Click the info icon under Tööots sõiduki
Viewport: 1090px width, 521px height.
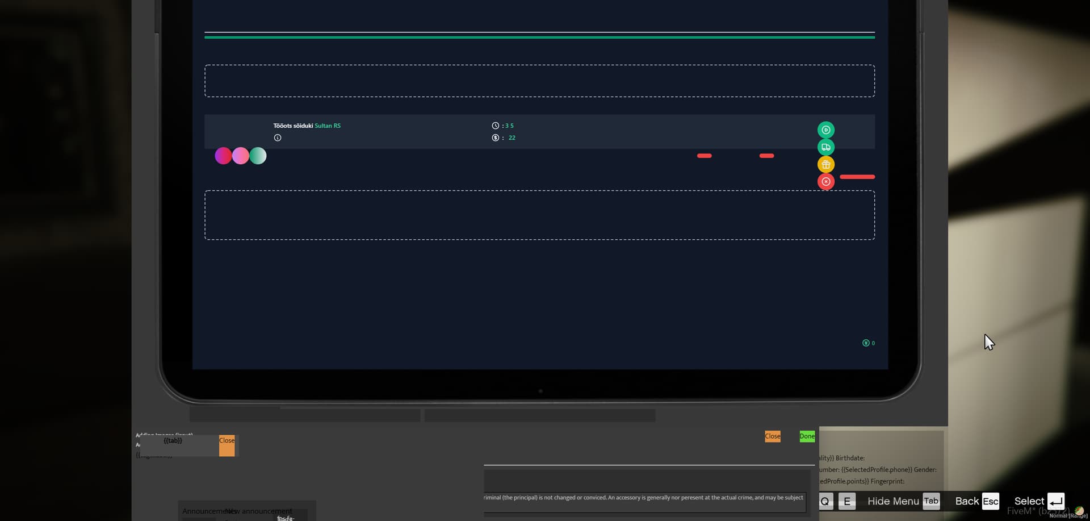(x=278, y=138)
